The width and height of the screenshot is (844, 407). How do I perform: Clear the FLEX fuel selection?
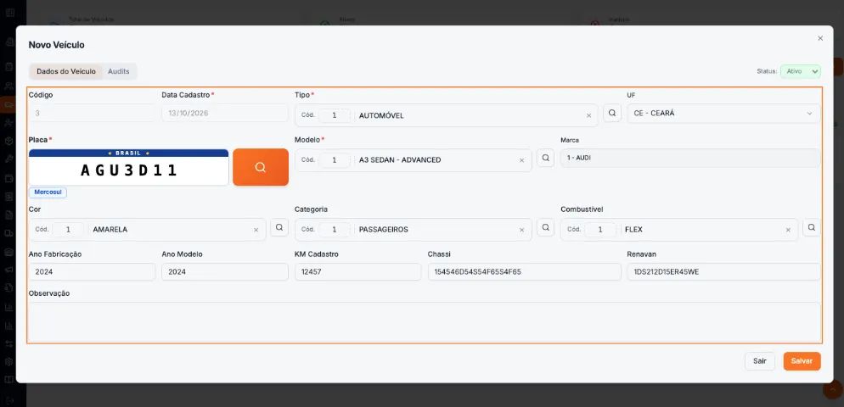pos(788,230)
